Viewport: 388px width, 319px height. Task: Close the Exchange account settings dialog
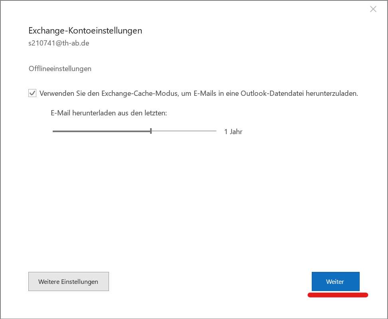373,9
